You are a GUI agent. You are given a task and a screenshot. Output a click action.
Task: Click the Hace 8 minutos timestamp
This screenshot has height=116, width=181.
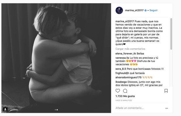pyautogui.click(x=124, y=100)
